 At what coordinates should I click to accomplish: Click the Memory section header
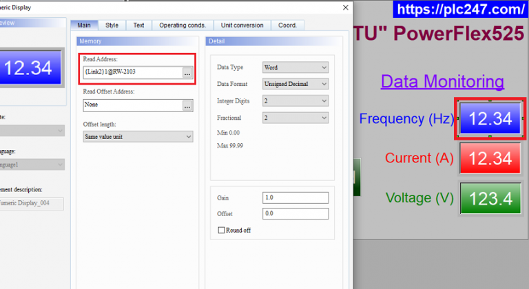tap(137, 41)
